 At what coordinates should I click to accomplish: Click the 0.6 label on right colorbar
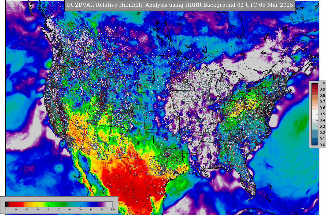point(322,108)
